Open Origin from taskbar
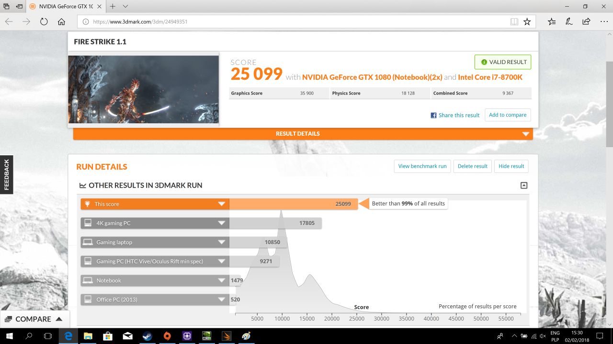The image size is (613, 344). [167, 336]
